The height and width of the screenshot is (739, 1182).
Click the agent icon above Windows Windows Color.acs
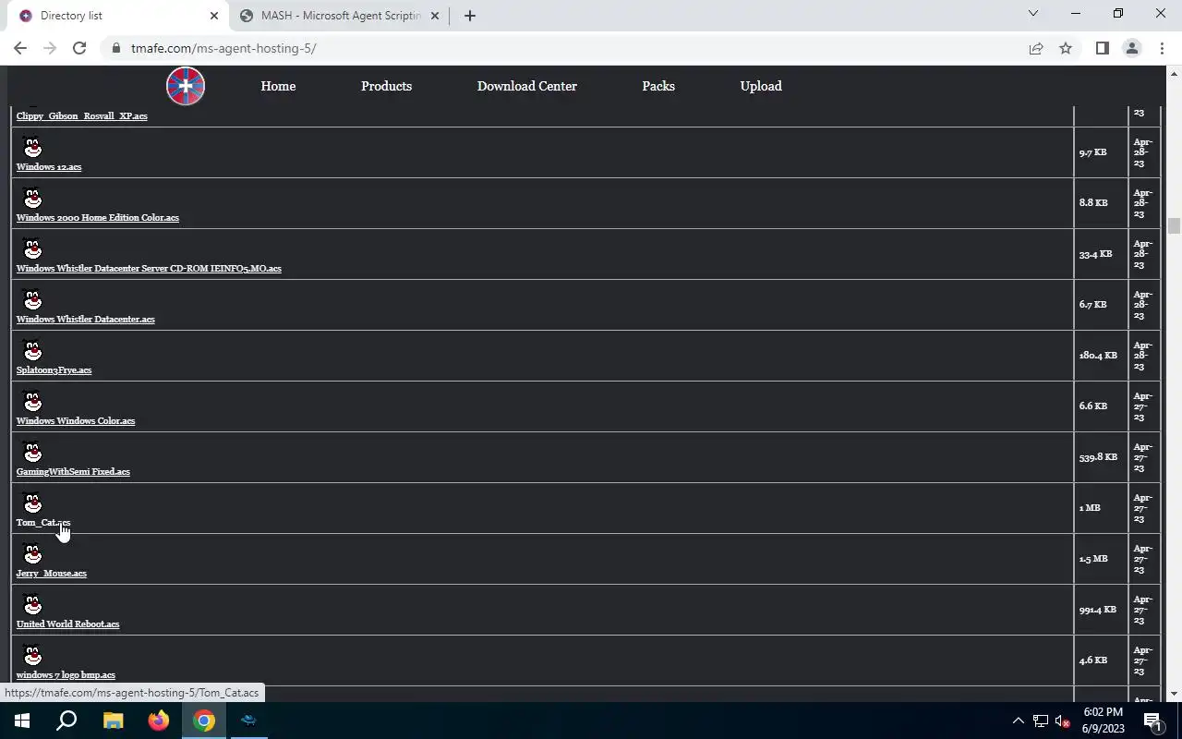coord(32,402)
